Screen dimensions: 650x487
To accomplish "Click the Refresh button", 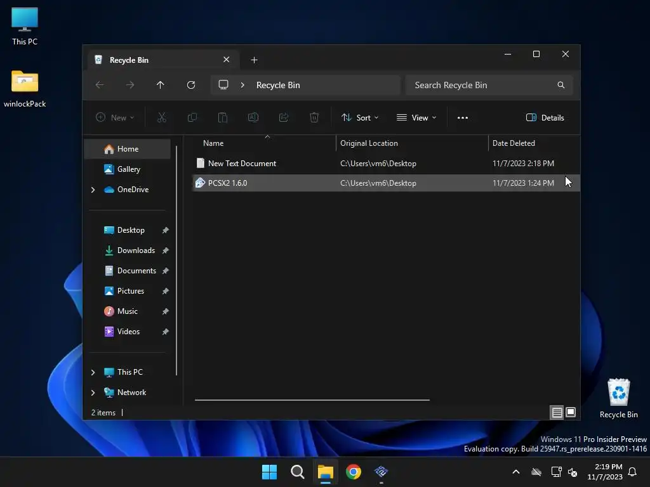I will tap(190, 85).
